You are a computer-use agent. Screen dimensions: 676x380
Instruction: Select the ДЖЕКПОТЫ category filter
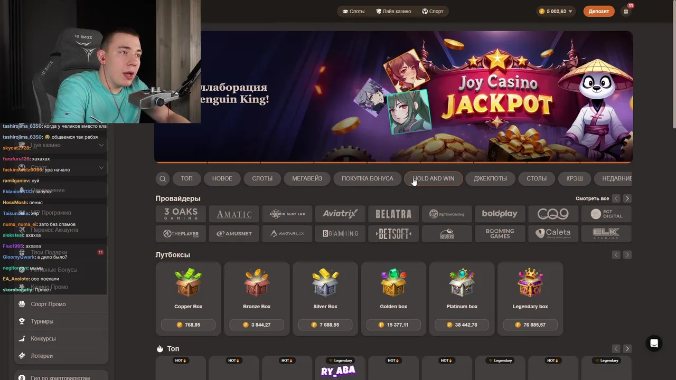coord(490,178)
